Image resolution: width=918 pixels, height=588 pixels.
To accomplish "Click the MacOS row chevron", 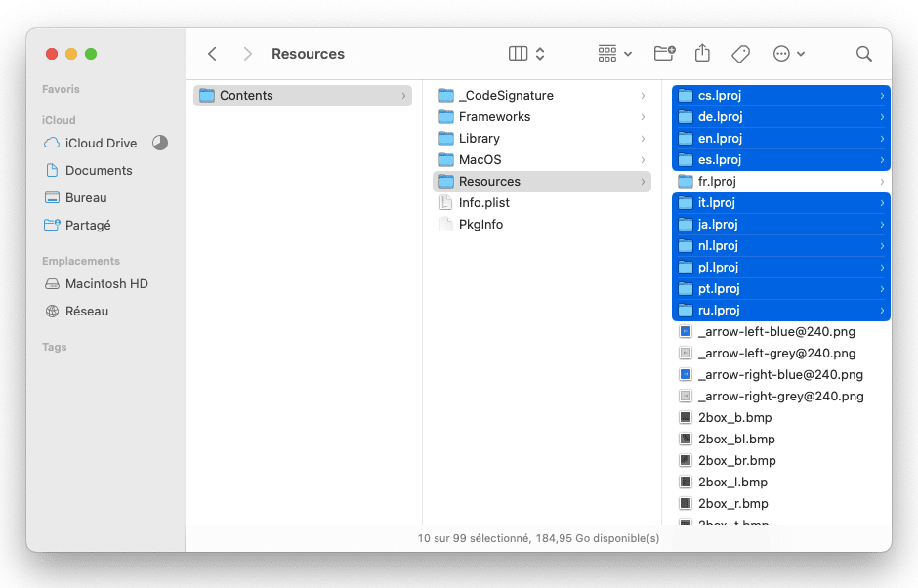I will (643, 160).
